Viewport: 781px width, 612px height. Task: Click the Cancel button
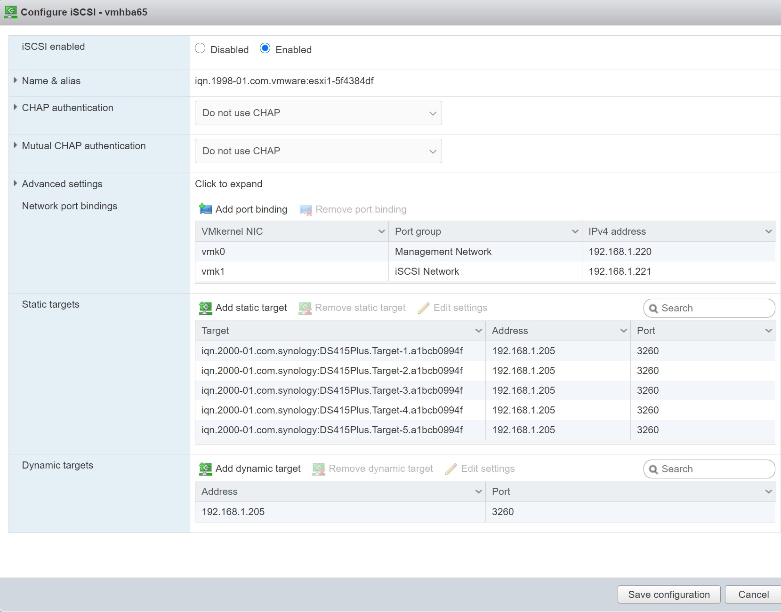[753, 595]
